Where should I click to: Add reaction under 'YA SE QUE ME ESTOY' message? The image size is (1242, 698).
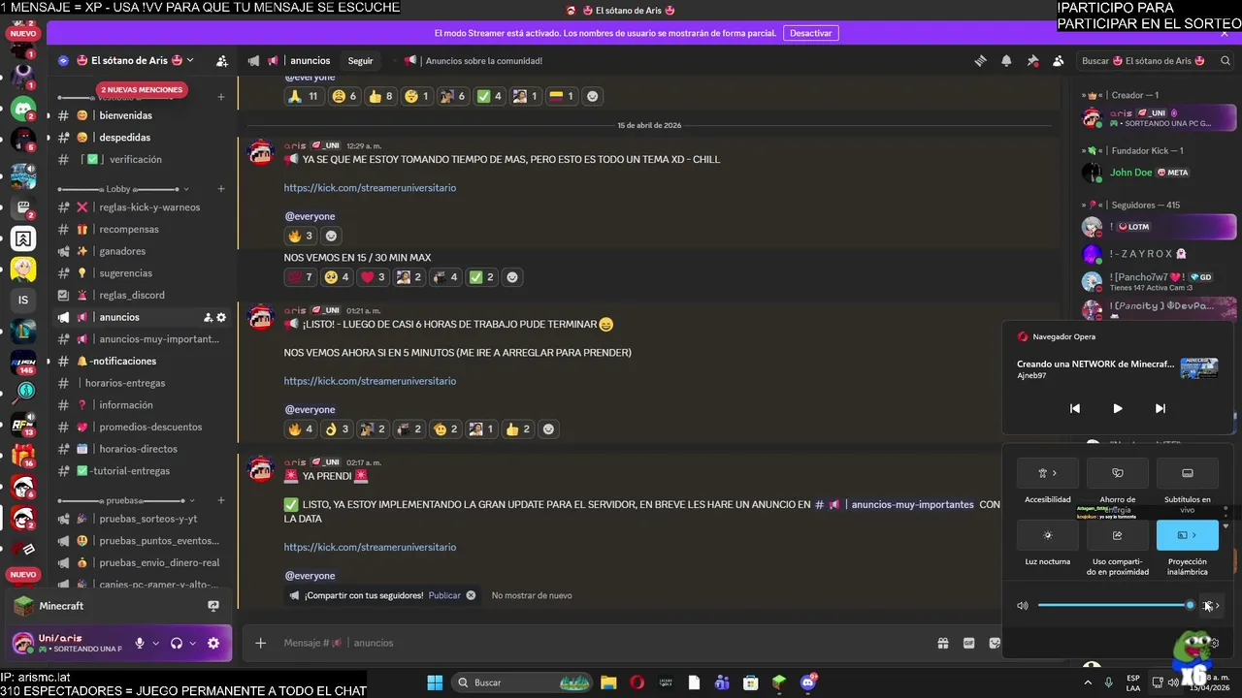pyautogui.click(x=331, y=236)
